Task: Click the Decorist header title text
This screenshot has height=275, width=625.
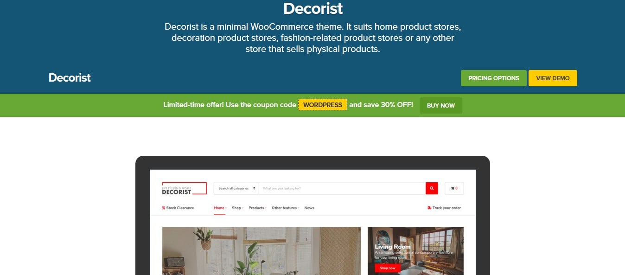Action: coord(313,8)
